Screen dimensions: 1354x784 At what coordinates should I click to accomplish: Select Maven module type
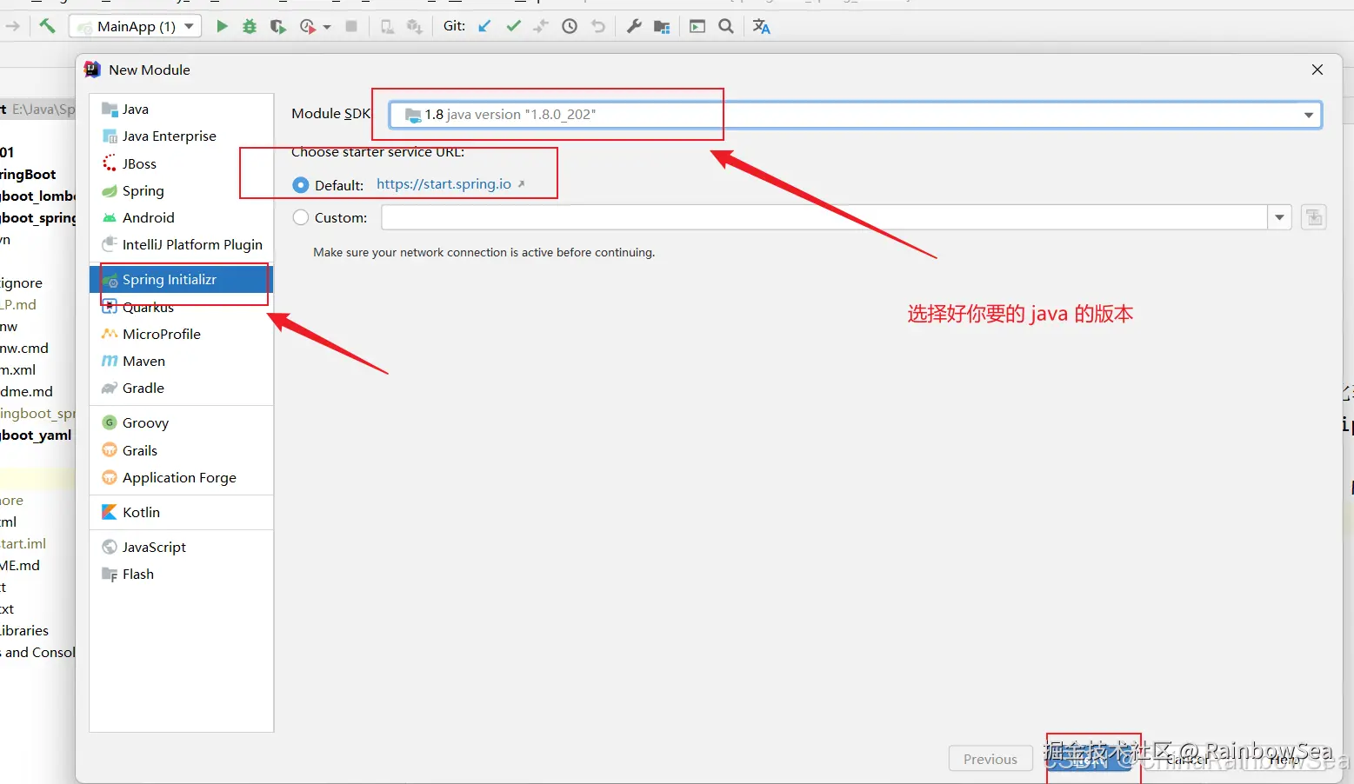pyautogui.click(x=182, y=361)
